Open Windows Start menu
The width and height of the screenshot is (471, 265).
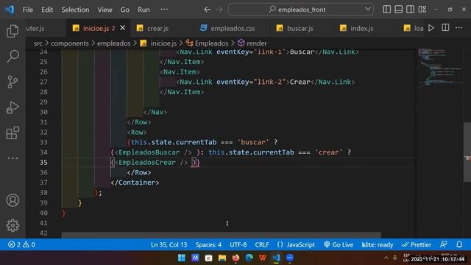(x=182, y=258)
